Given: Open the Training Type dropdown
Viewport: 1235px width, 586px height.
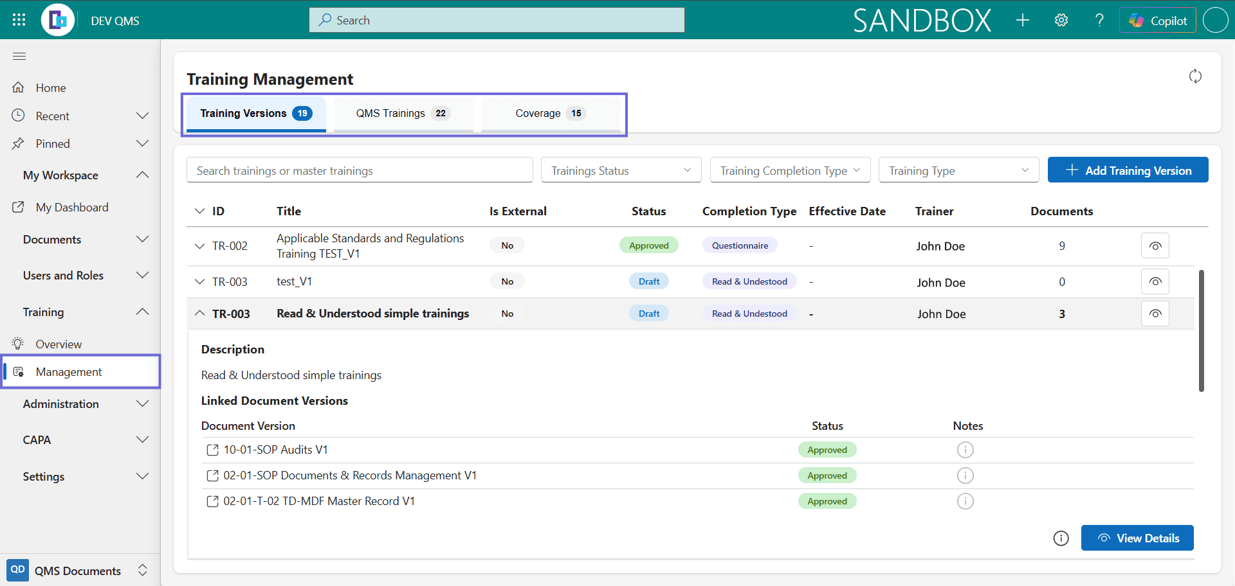Looking at the screenshot, I should 958,170.
